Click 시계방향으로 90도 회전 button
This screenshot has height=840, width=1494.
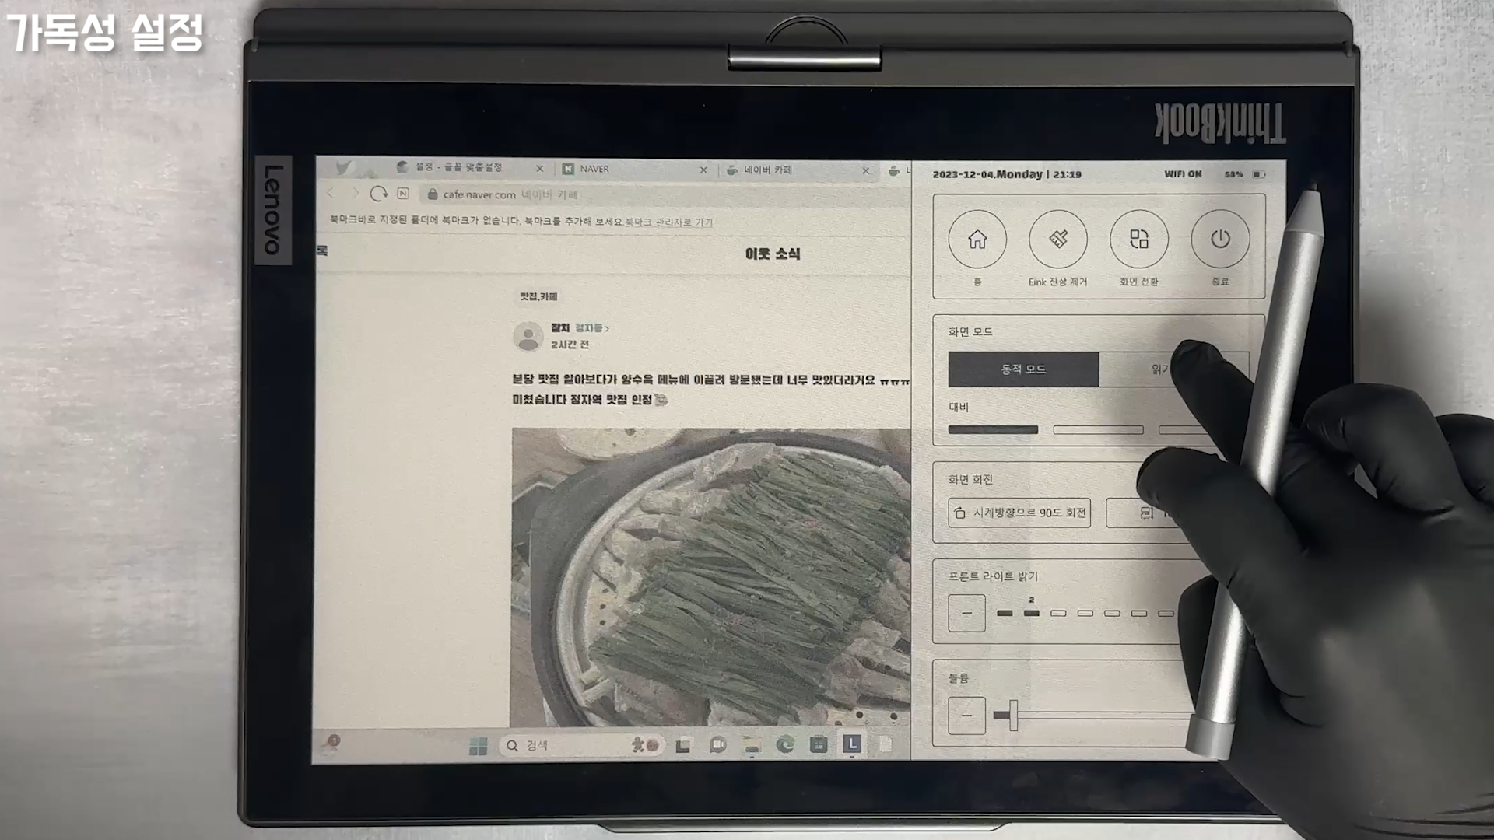click(x=1019, y=513)
